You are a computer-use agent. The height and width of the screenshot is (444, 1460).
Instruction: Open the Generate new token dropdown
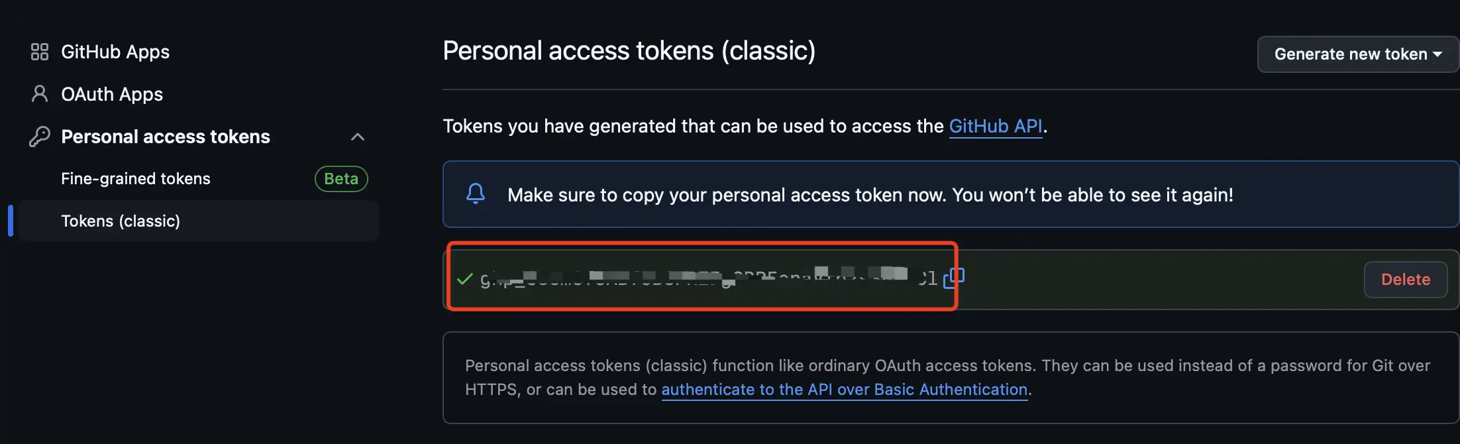[x=1358, y=54]
